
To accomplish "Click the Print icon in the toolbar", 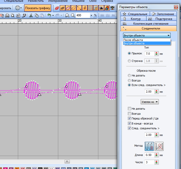I will (7, 15).
